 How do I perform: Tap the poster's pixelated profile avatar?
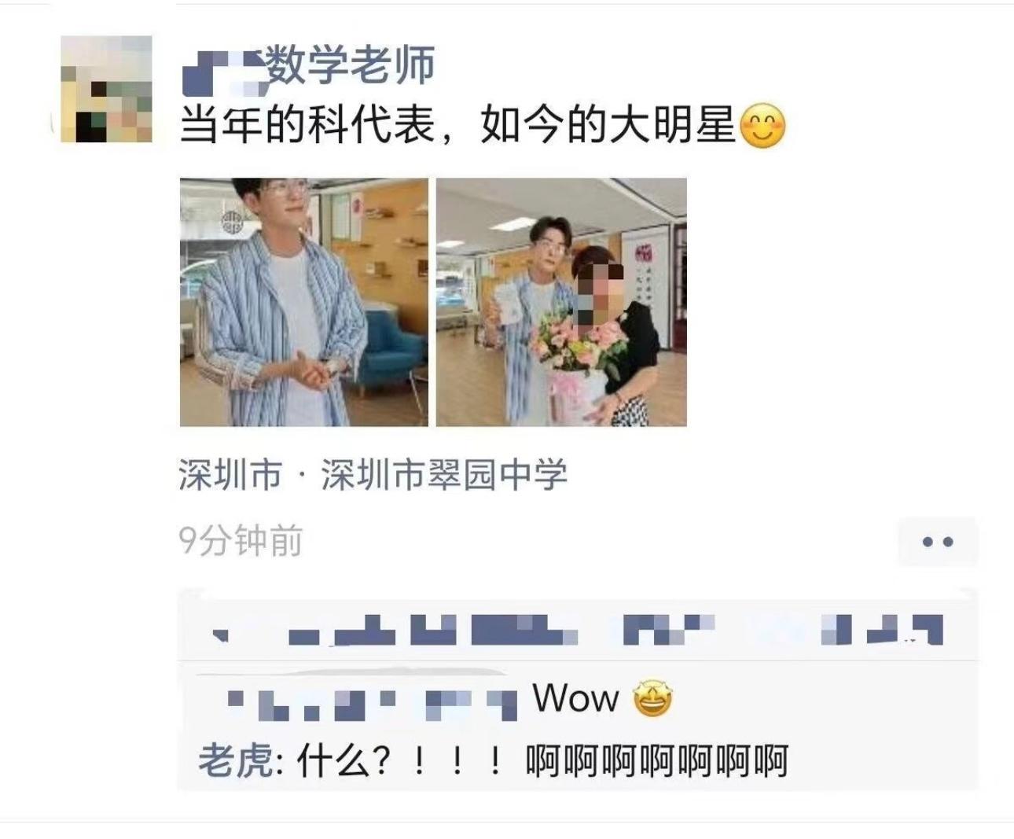pyautogui.click(x=106, y=89)
